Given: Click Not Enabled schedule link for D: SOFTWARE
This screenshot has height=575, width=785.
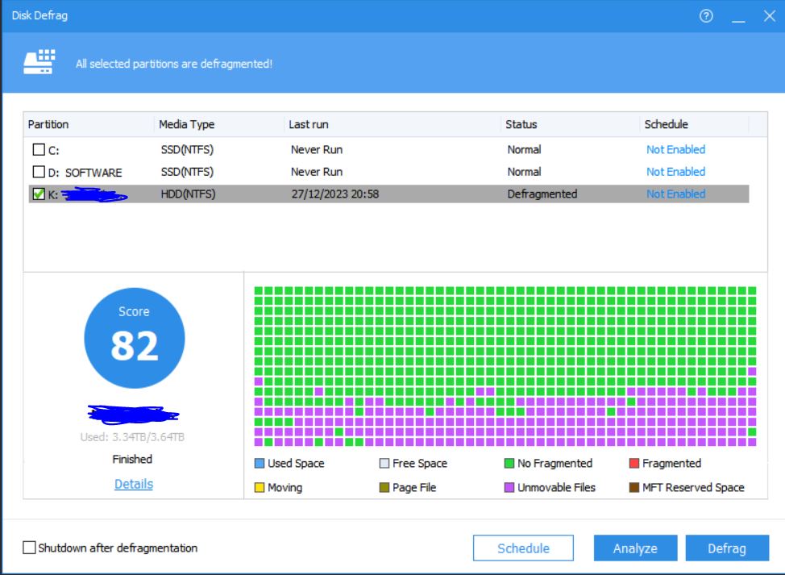Looking at the screenshot, I should [x=675, y=172].
